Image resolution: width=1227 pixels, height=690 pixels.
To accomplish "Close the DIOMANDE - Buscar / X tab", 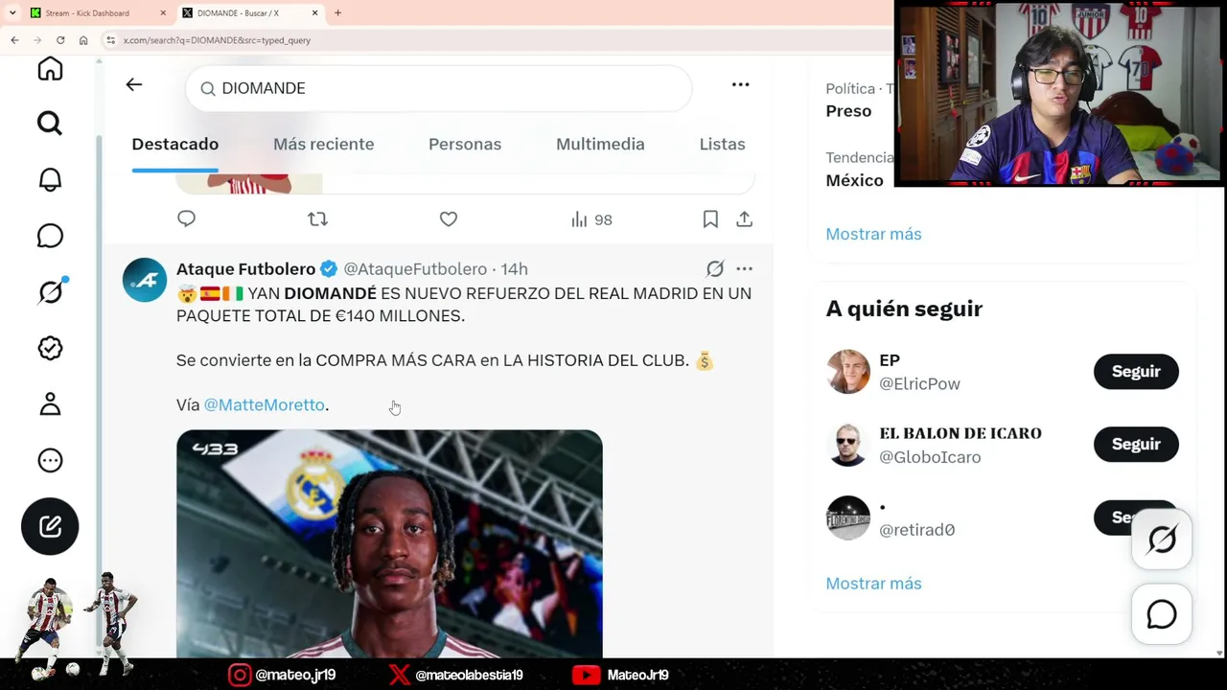I will click(x=315, y=13).
